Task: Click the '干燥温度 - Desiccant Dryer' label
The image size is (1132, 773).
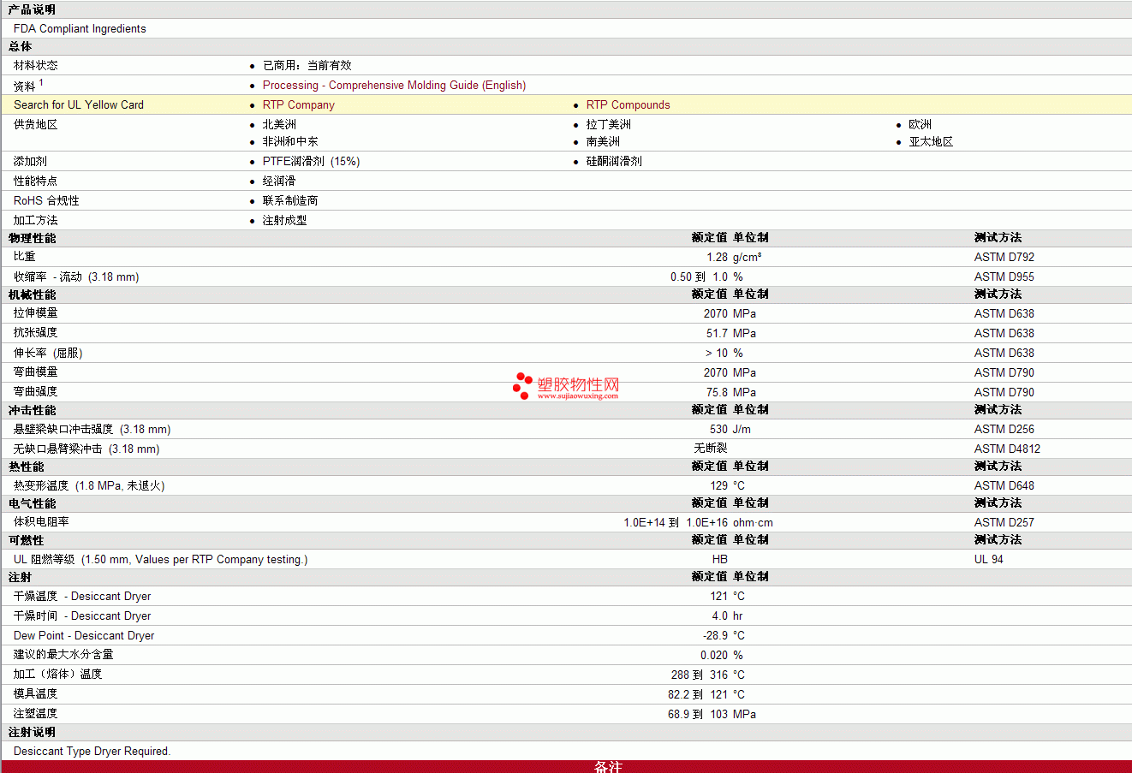Action: [82, 596]
